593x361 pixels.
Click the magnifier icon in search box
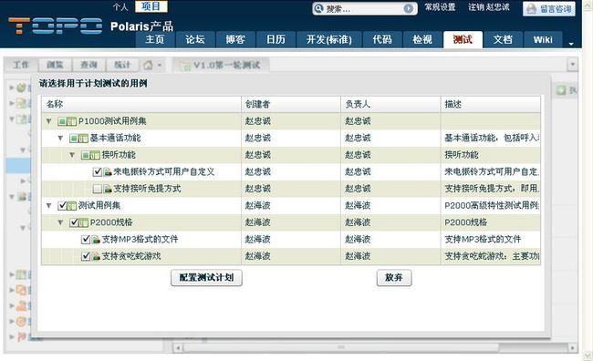[319, 8]
